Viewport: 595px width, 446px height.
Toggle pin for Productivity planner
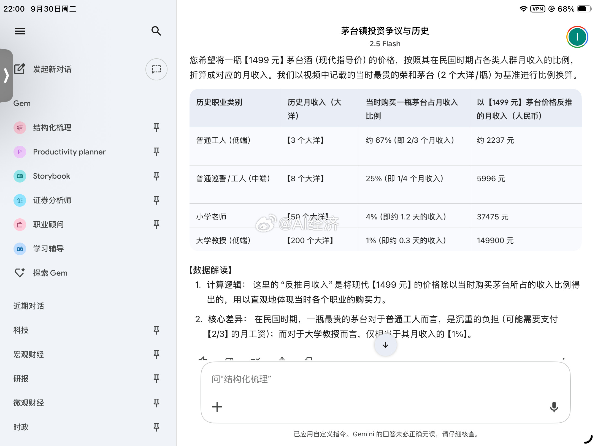click(x=156, y=152)
